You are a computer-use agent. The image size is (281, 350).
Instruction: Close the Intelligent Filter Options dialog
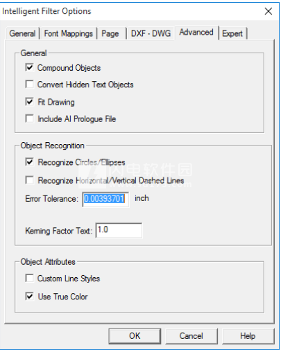tap(269, 11)
